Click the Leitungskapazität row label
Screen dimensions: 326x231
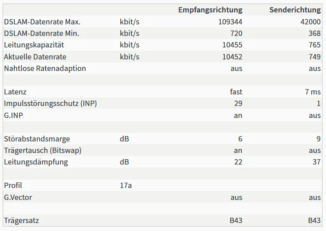pyautogui.click(x=34, y=45)
